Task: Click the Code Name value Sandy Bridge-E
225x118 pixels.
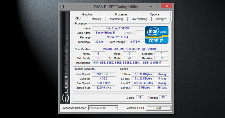Action: (x=105, y=33)
